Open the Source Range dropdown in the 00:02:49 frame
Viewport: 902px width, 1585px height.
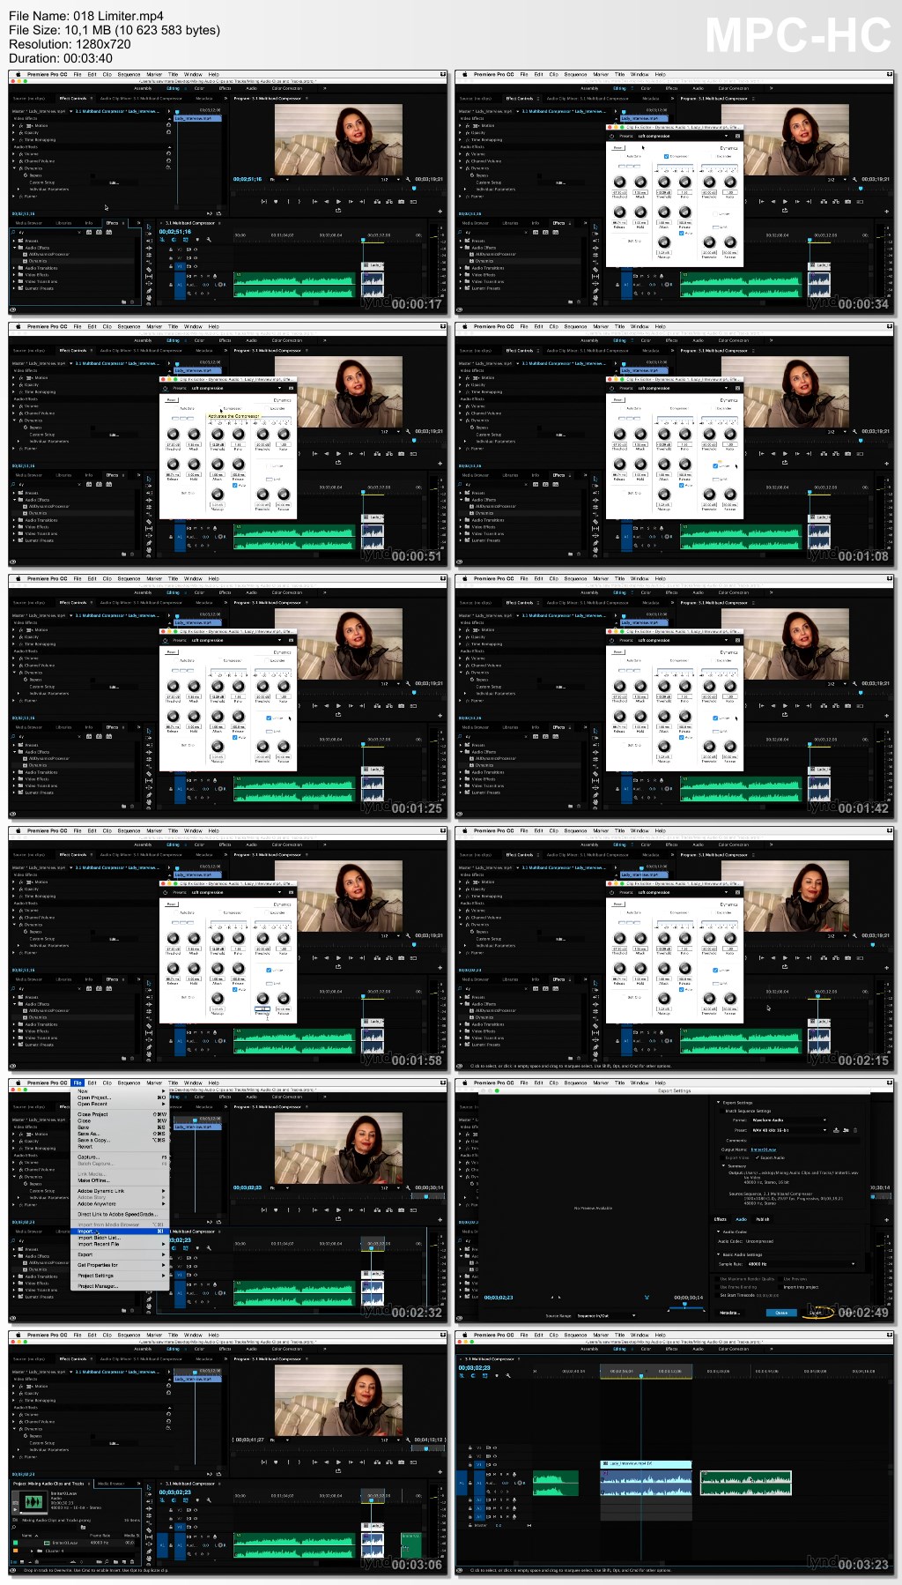606,1316
